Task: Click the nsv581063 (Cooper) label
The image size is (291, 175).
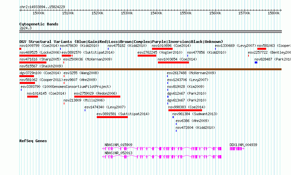Action: pyautogui.click(x=274, y=46)
